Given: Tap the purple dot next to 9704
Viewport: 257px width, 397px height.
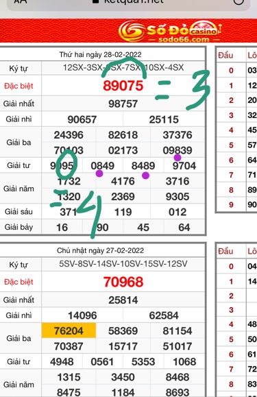Looking at the screenshot, I should 178,158.
